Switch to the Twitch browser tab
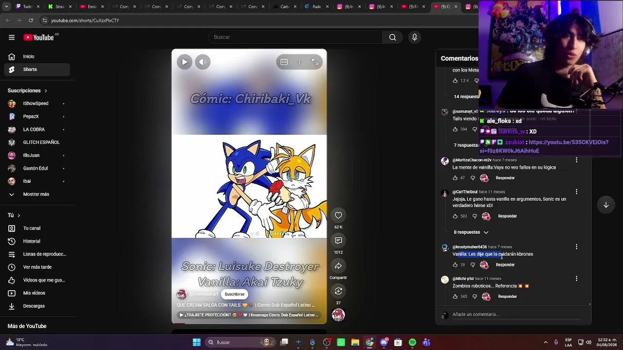The image size is (623, 350). pyautogui.click(x=28, y=7)
